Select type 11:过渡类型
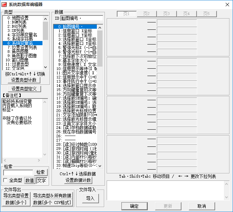The width and height of the screenshot is (233, 212). point(22,64)
